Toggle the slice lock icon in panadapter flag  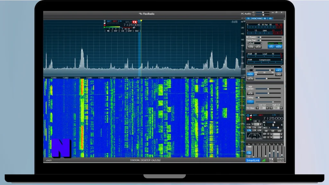pyautogui.click(x=104, y=23)
